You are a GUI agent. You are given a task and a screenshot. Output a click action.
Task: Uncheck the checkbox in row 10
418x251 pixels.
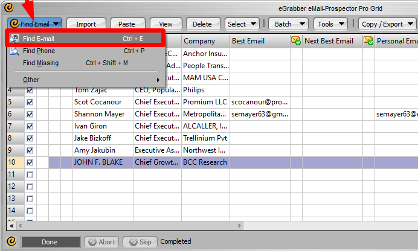point(30,163)
